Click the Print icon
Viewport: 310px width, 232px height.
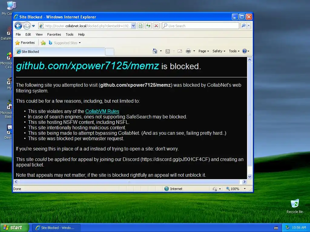click(x=188, y=51)
